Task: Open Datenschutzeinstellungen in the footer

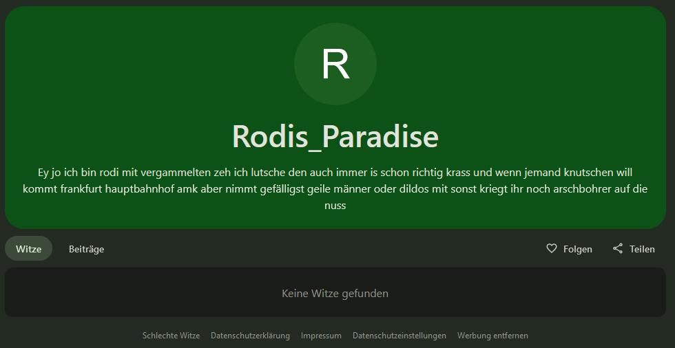Action: click(399, 336)
